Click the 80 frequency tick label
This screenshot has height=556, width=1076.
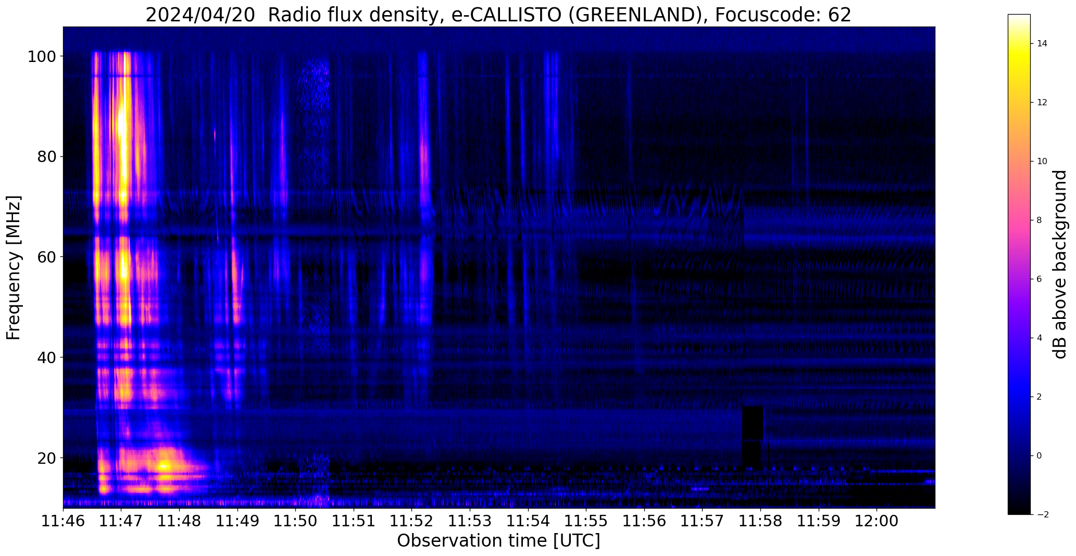tap(47, 156)
